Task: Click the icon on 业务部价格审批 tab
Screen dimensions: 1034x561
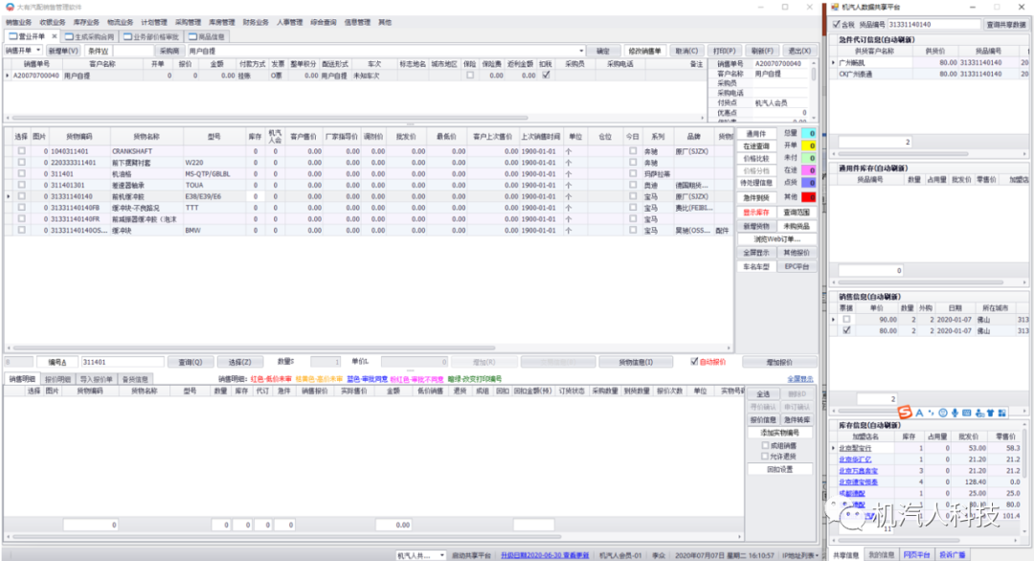Action: click(x=126, y=37)
